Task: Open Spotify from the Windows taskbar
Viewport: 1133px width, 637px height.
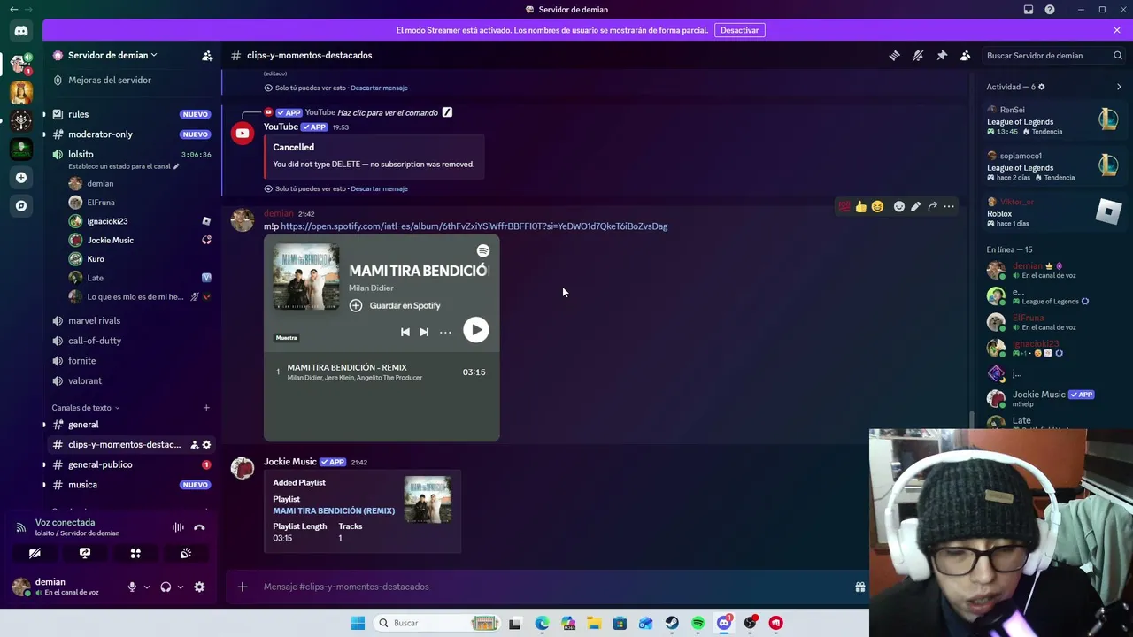Action: [x=698, y=623]
